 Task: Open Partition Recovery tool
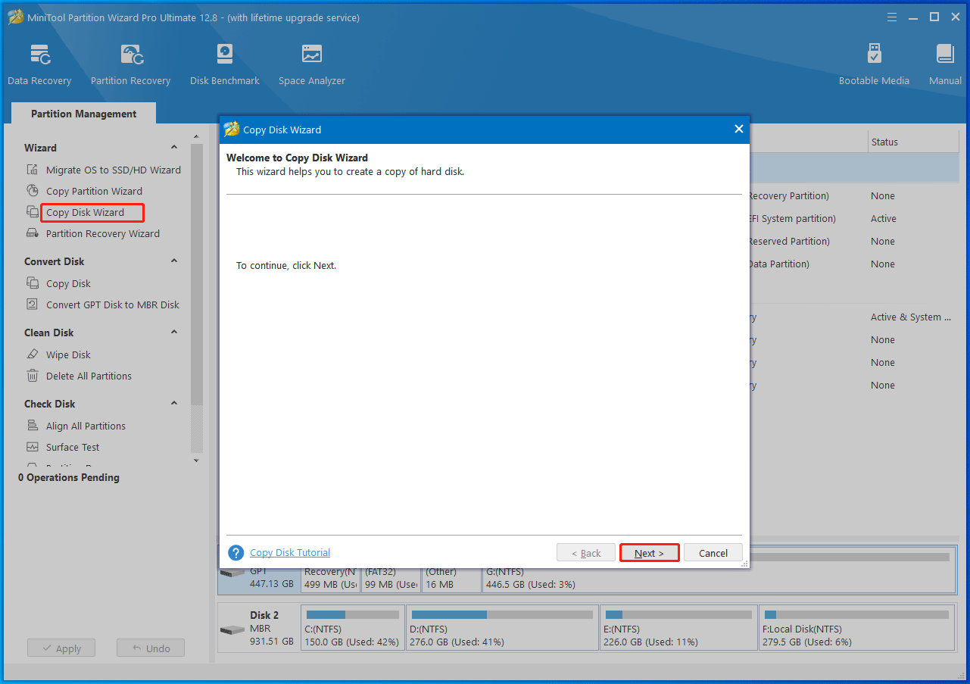(x=130, y=65)
